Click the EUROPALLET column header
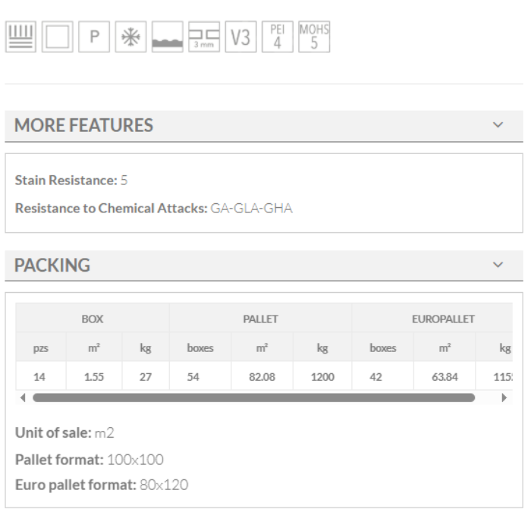The height and width of the screenshot is (531, 531). (x=443, y=319)
